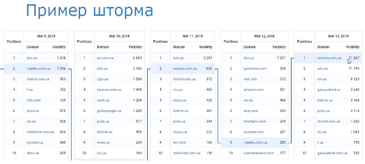Select visibility value 653 for rozetka.com.ua
Image resolution: width=365 pixels, height=164 pixels.
[209, 69]
